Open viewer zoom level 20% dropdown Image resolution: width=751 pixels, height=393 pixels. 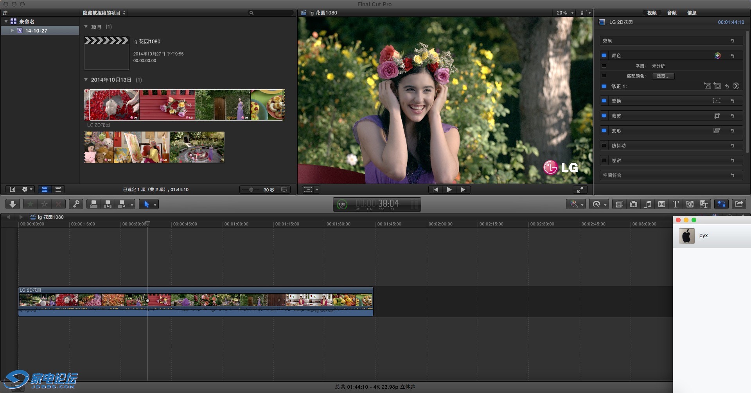[x=565, y=13]
